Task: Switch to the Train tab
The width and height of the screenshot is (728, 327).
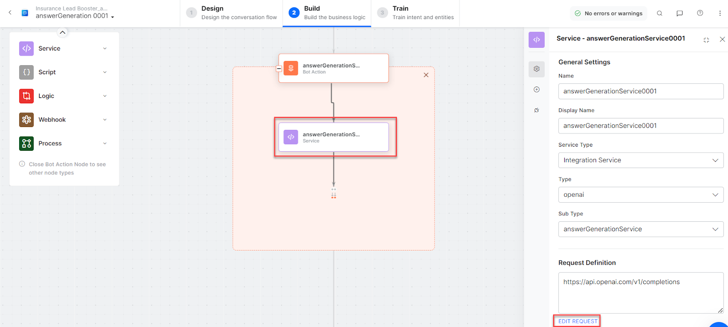Action: tap(415, 13)
